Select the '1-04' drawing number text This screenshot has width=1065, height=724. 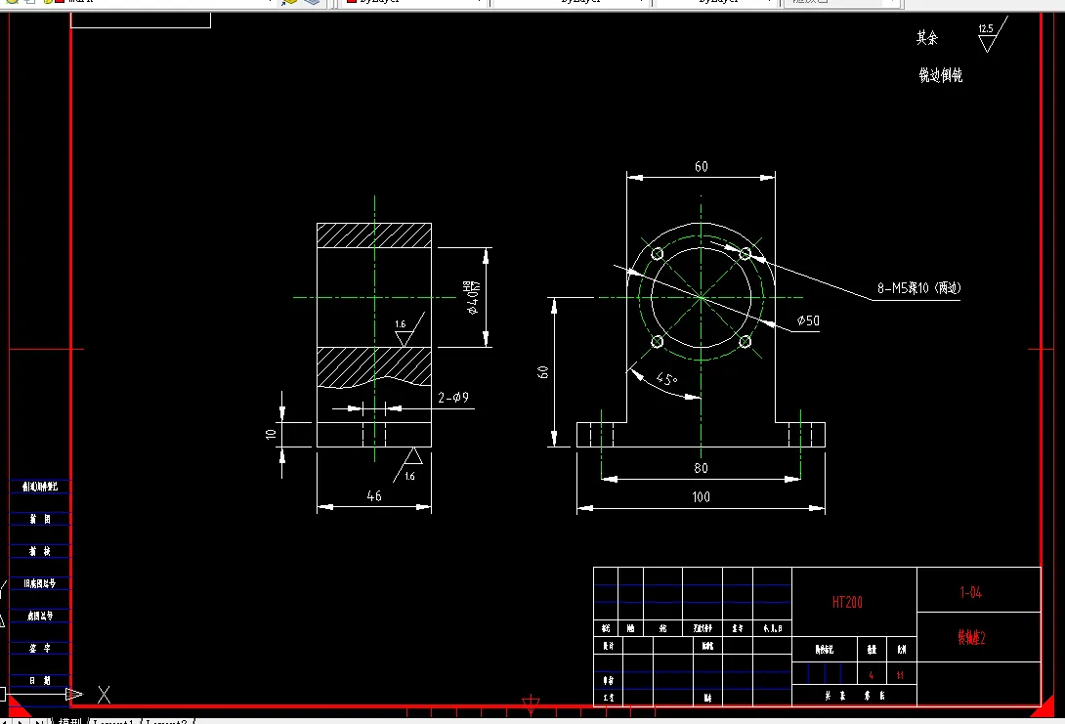point(970,592)
